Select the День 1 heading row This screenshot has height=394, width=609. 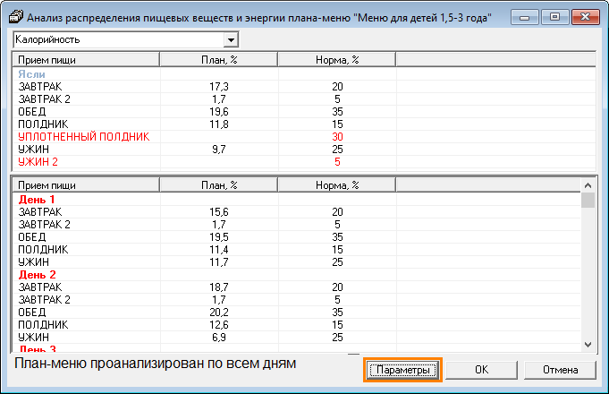point(37,199)
